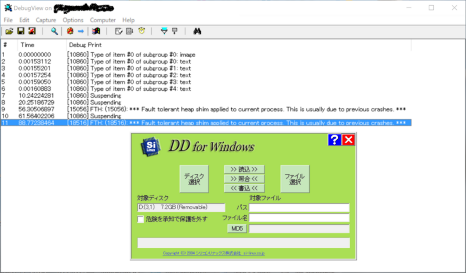This screenshot has height=273, width=466.
Task: Click the MD5 calculation button
Action: point(237,228)
